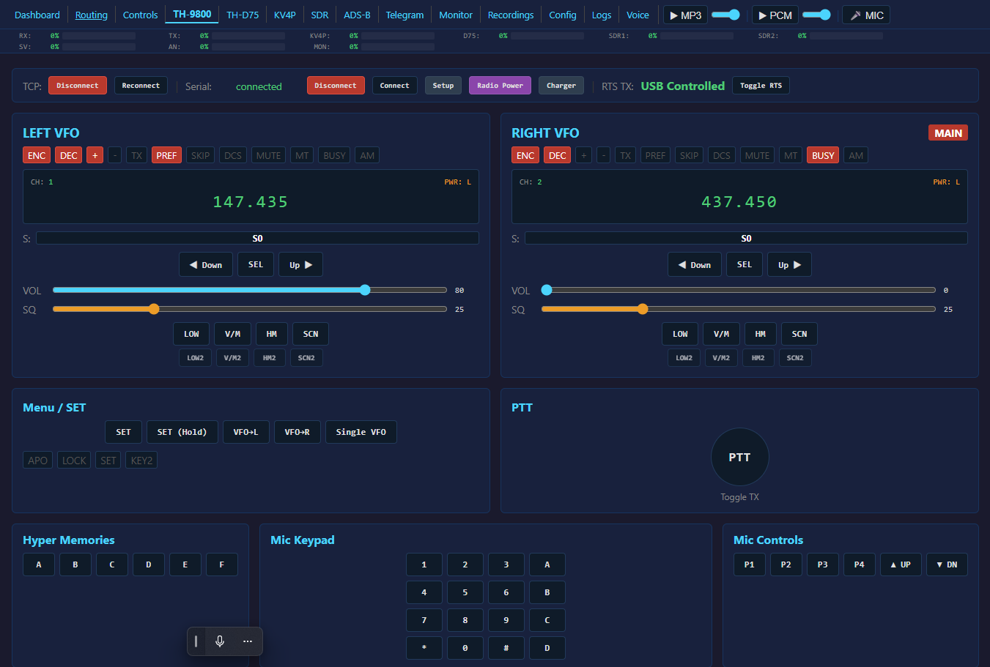Click the Charger button
The width and height of the screenshot is (990, 667).
[561, 86]
